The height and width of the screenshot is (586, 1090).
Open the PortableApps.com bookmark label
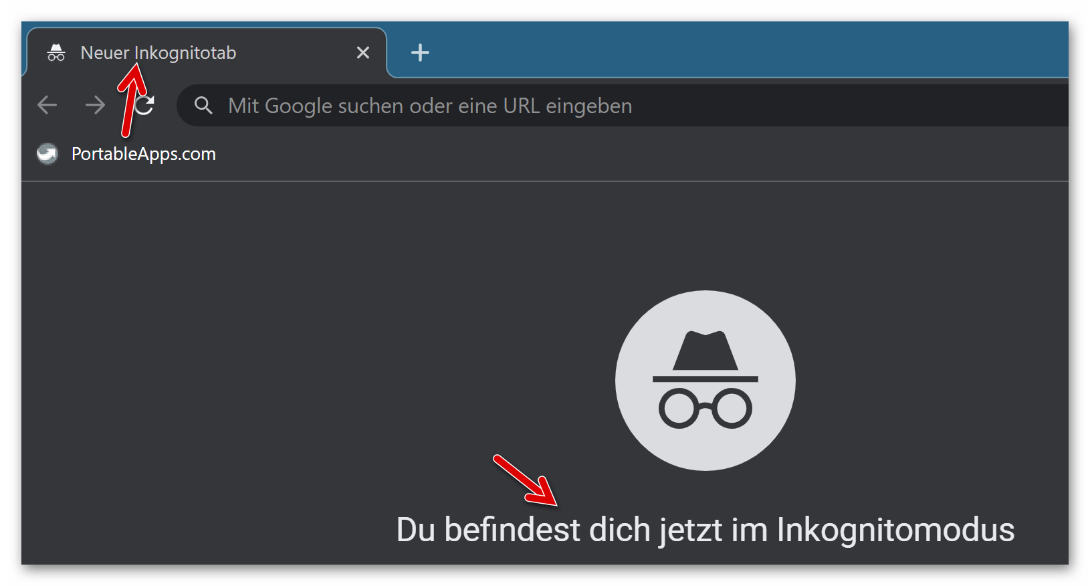pos(143,154)
